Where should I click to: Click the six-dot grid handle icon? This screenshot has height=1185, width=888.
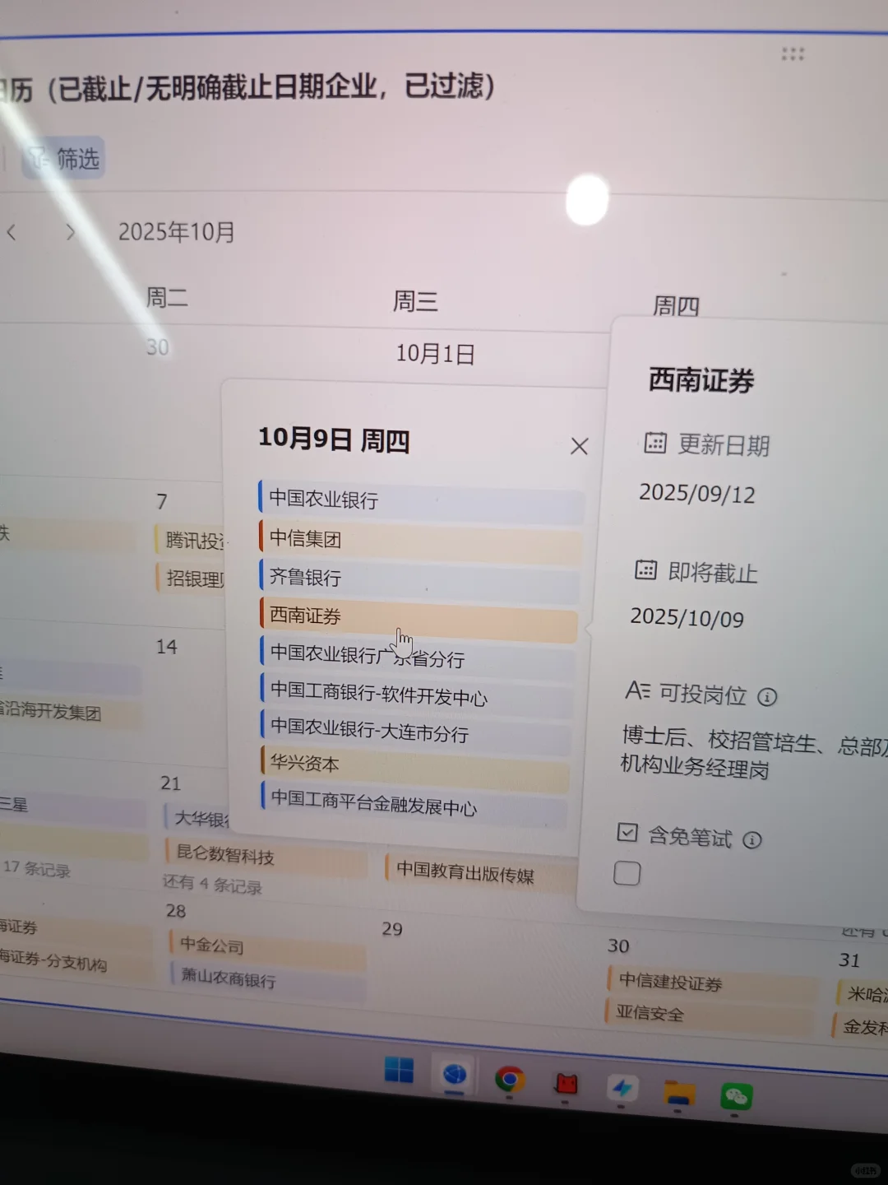pyautogui.click(x=793, y=54)
